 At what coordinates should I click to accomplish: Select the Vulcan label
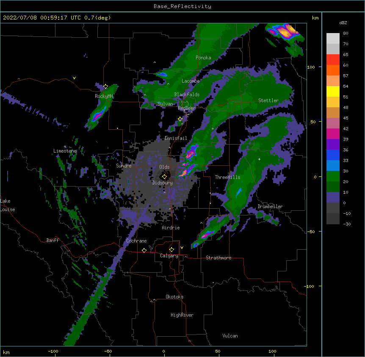point(230,336)
